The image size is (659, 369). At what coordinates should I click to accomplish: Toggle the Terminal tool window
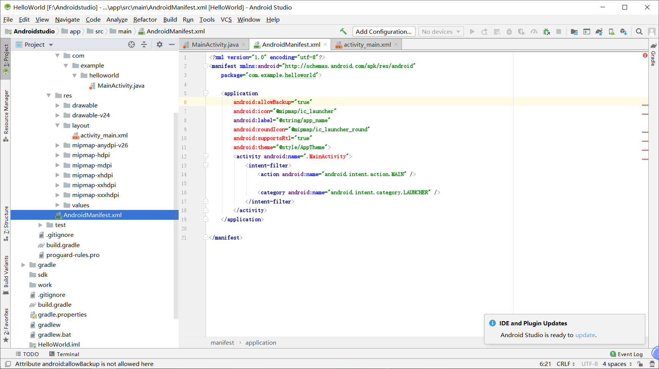[64, 354]
